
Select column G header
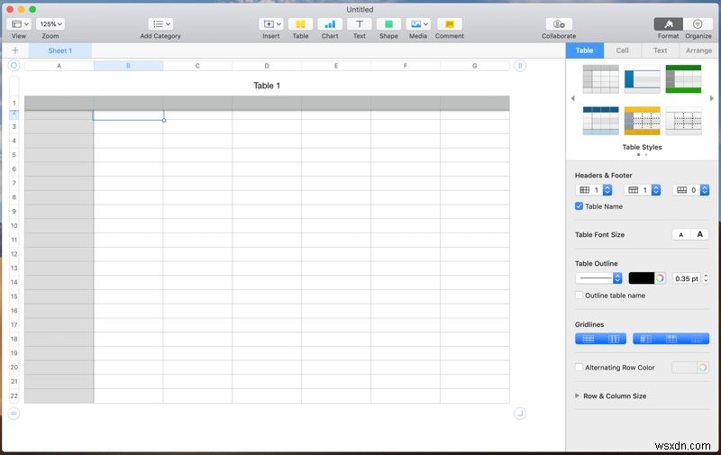[x=475, y=66]
